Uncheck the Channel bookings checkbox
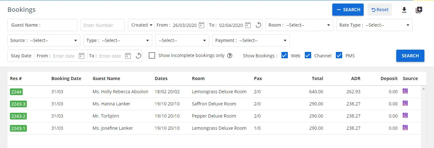Screen dimensions: 434x148 (308, 55)
